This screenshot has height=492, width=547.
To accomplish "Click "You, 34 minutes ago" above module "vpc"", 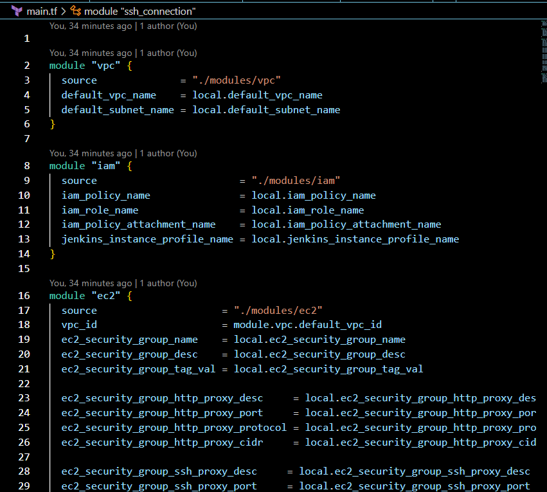I will [x=91, y=53].
